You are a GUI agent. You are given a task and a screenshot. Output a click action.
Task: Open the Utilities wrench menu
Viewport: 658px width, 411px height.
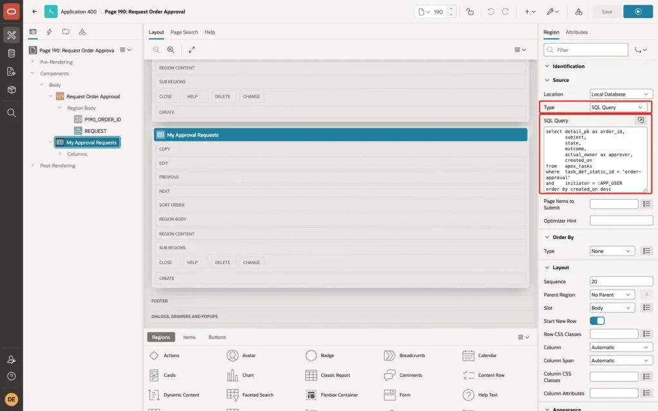click(552, 12)
